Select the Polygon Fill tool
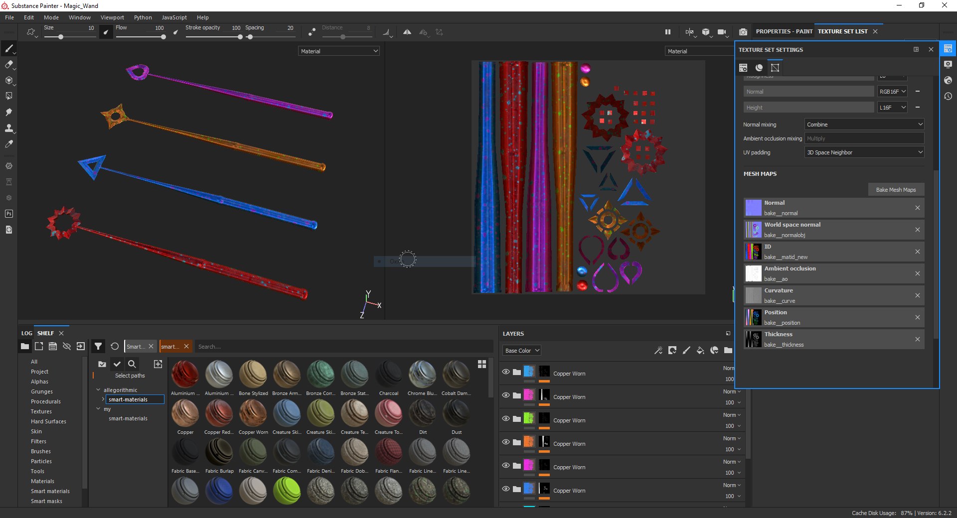 pyautogui.click(x=8, y=96)
